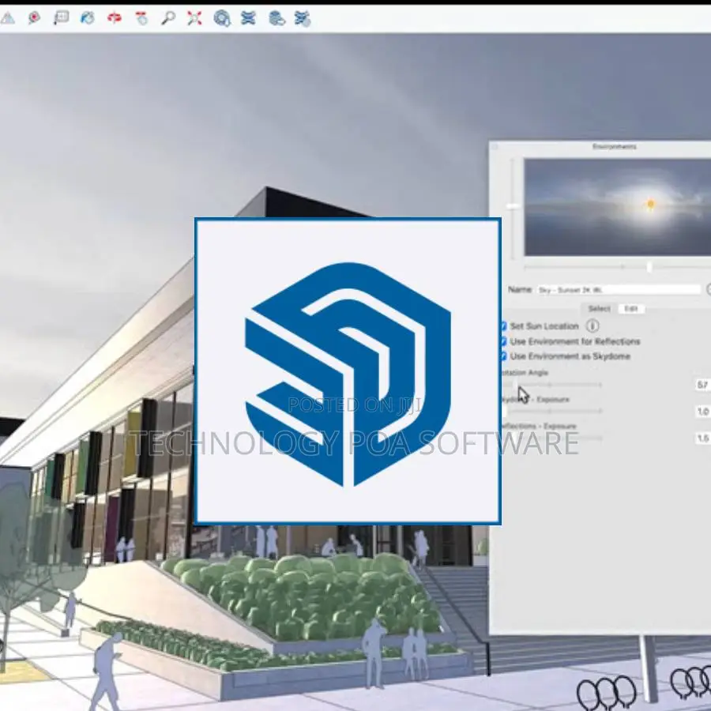
Task: Select the text label callout tool
Action: [61, 18]
